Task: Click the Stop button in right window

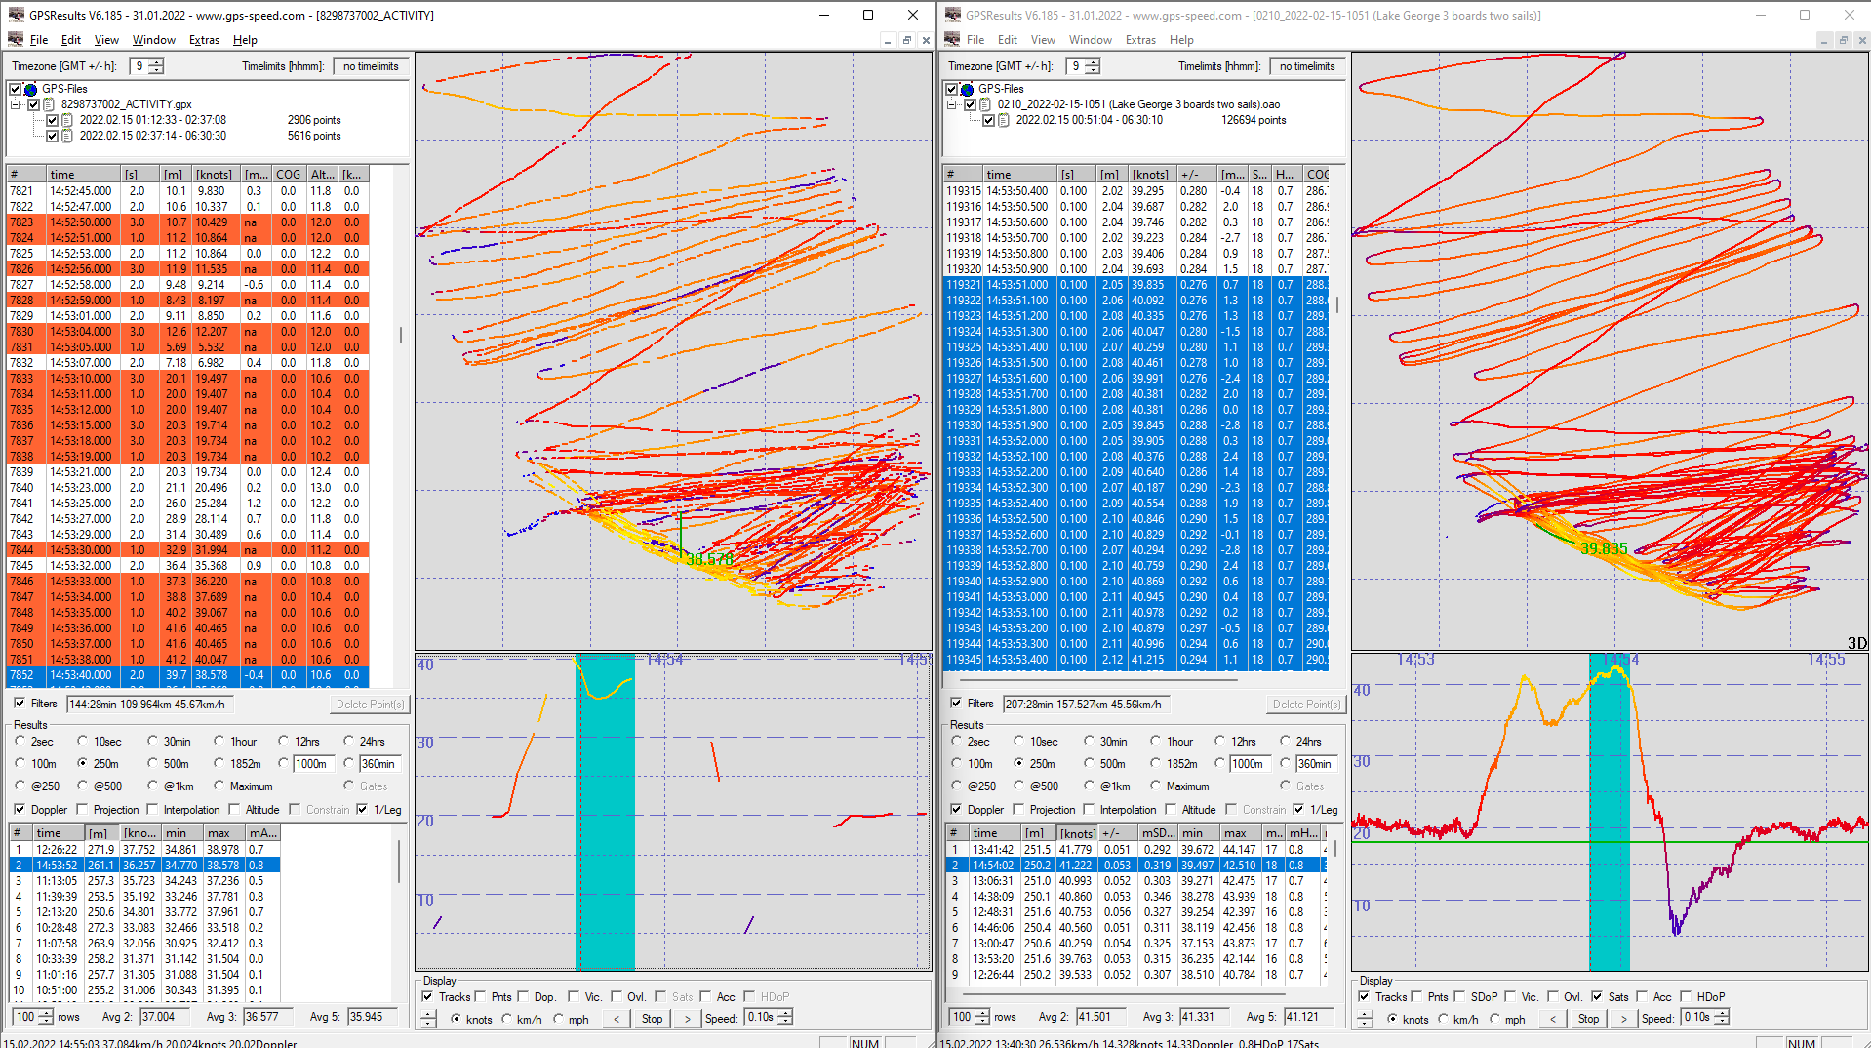Action: pos(1588,1018)
